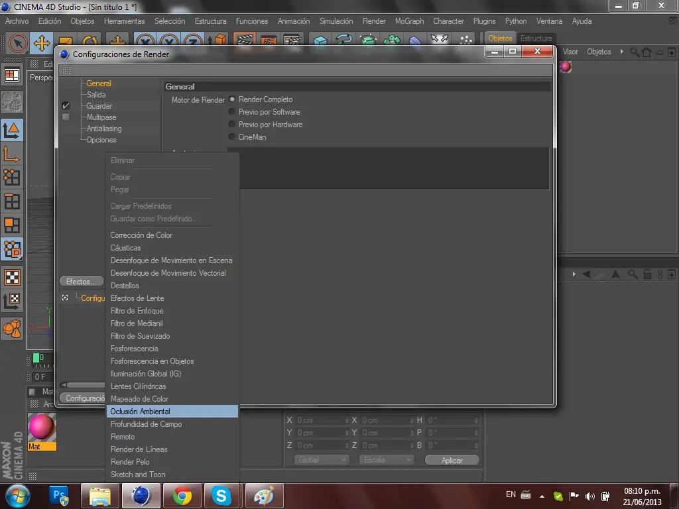Screen dimensions: 679x509
Task: Choose Corrección de Color effect
Action: click(172, 235)
